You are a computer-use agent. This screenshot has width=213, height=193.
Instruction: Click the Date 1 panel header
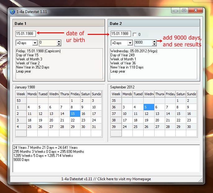tap(59, 24)
